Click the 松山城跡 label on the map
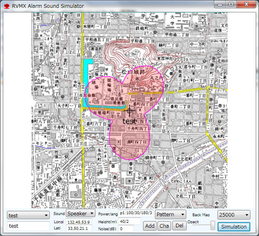 tap(134, 72)
